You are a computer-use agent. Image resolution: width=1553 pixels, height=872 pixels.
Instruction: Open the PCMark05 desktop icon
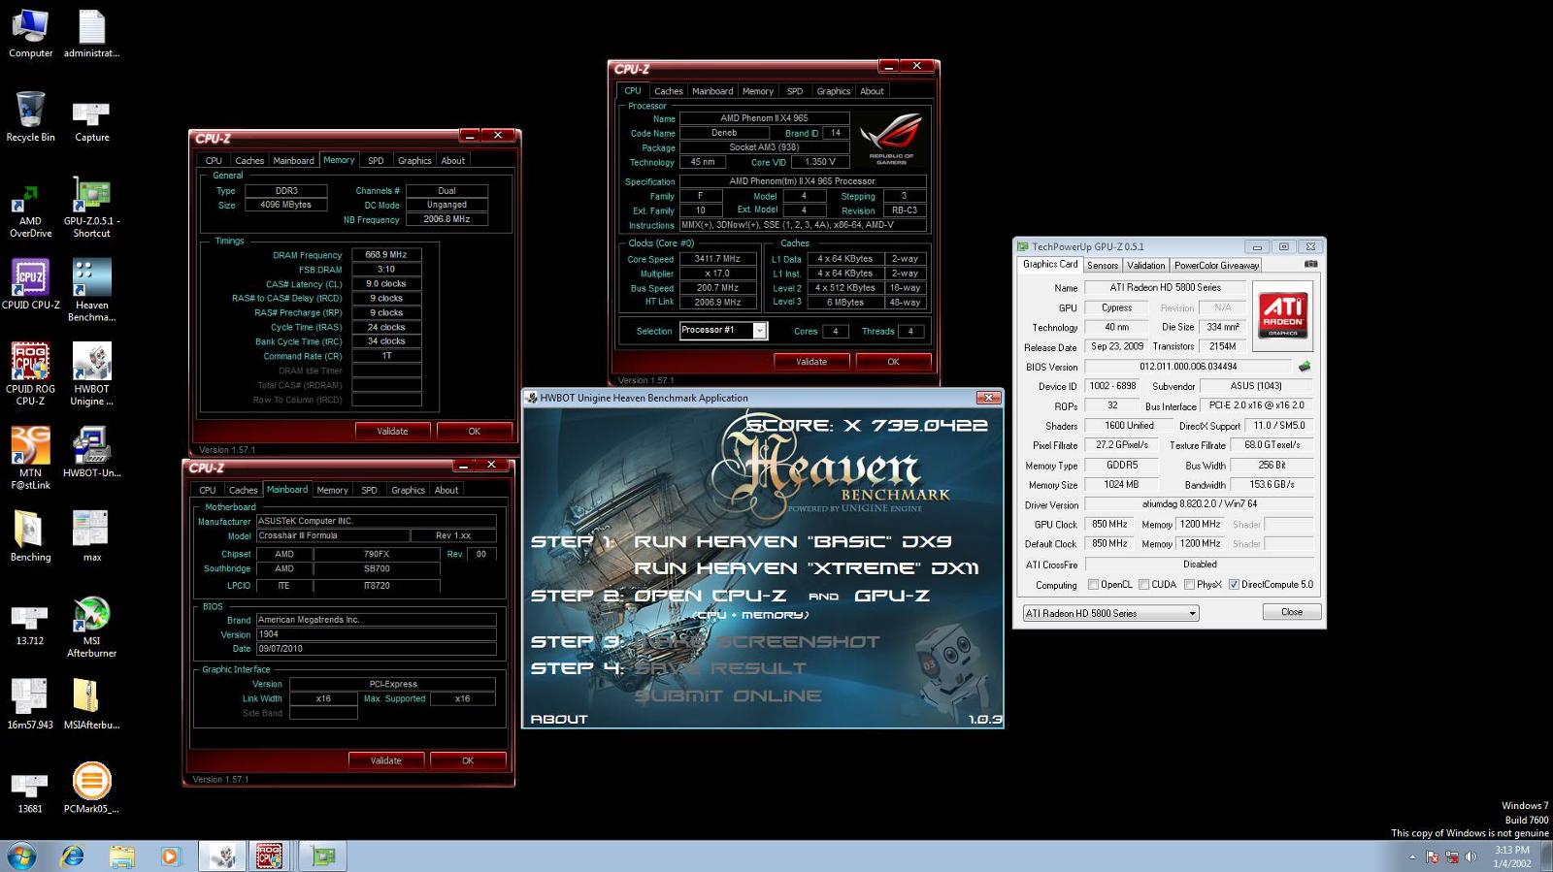tap(91, 788)
